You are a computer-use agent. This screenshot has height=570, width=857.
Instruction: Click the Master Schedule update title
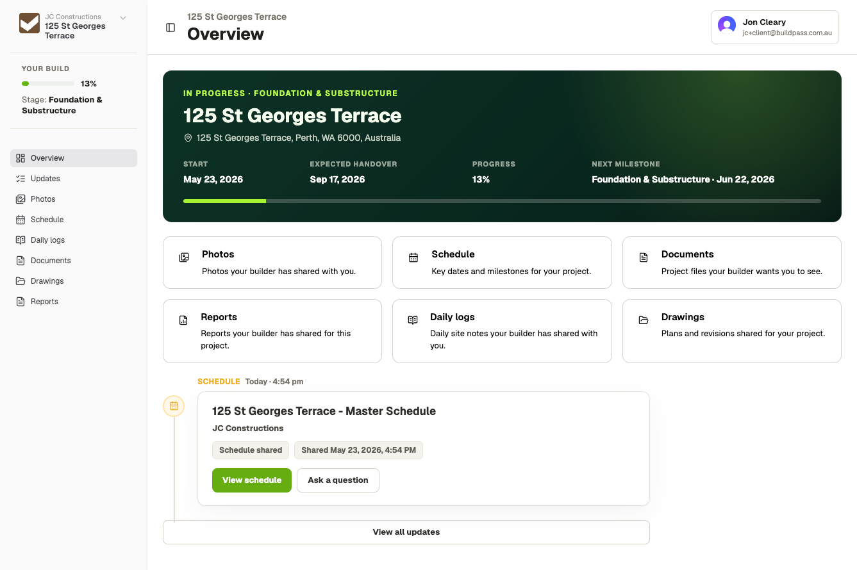[324, 411]
